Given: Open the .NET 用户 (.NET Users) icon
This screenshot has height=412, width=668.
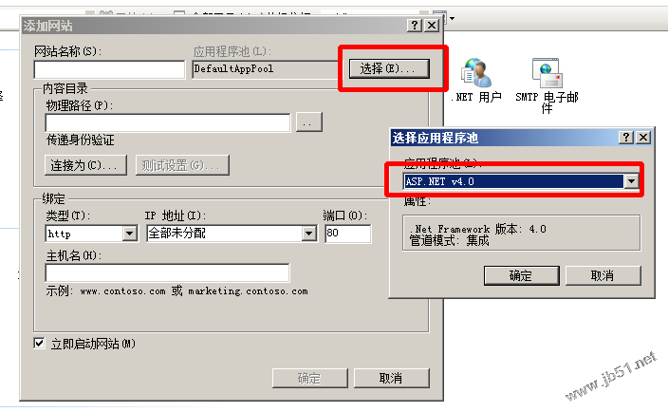Looking at the screenshot, I should tap(476, 81).
